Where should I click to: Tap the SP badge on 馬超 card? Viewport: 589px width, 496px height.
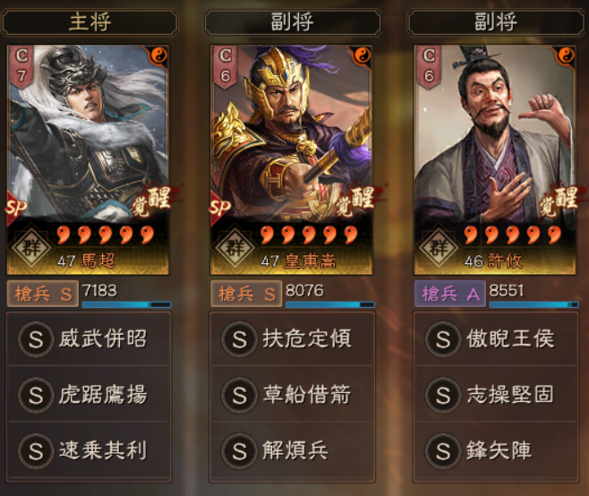[16, 207]
